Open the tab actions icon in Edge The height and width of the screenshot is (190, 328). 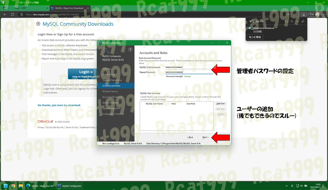tap(4, 8)
